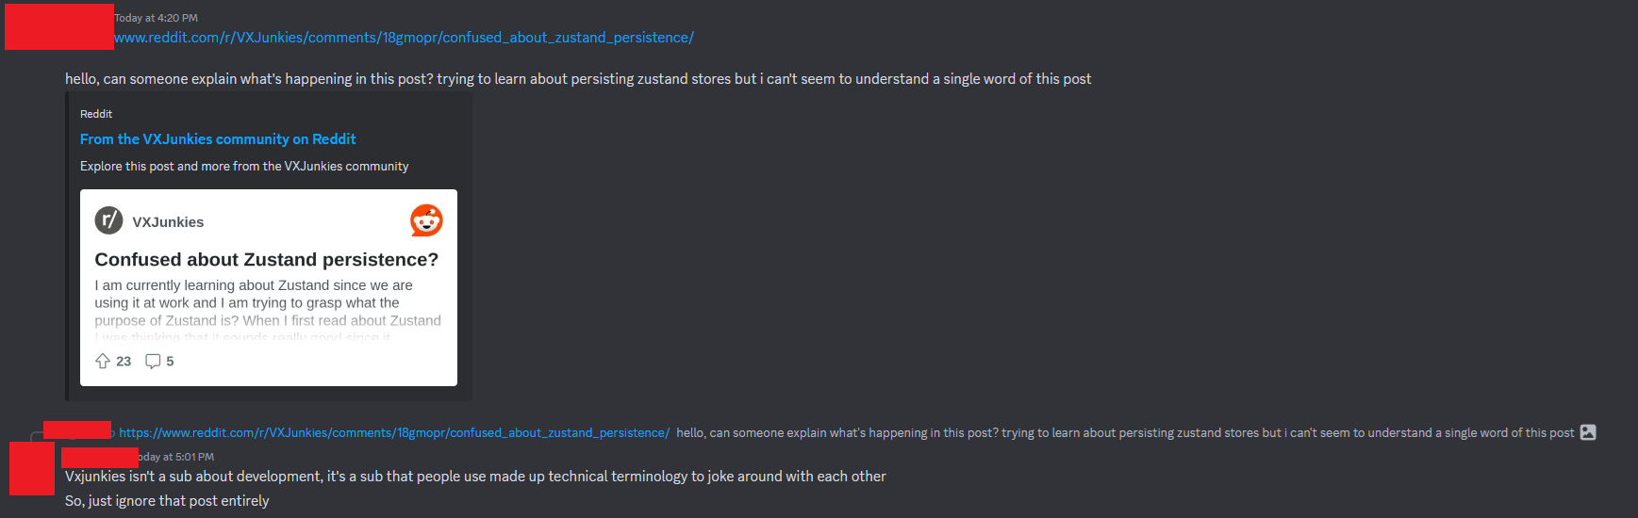Screen dimensions: 1638x518
Task: Click the image attachment icon ending reply preview
Action: (1588, 432)
